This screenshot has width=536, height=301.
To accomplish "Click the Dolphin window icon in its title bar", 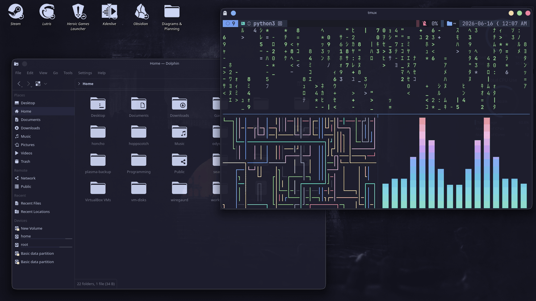I will click(17, 64).
